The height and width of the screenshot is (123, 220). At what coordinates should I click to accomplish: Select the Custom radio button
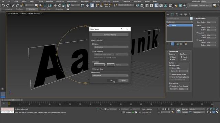[x=93, y=62]
